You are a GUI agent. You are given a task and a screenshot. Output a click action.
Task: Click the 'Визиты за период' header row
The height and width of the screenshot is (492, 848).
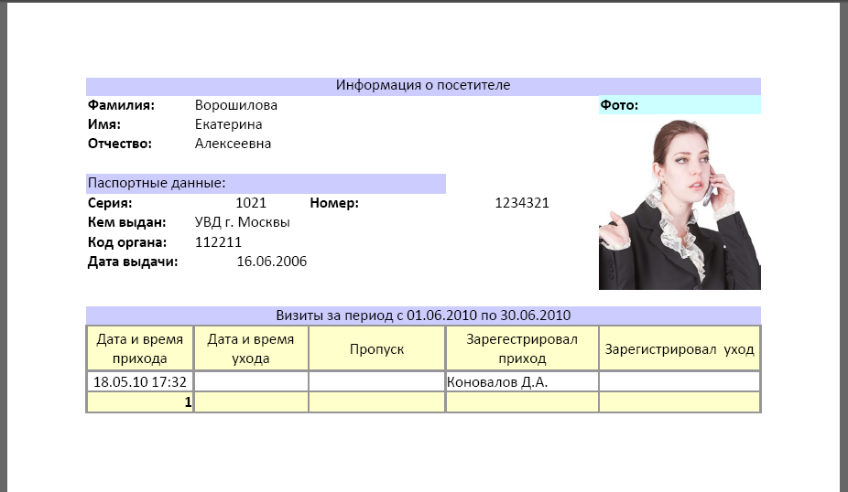click(x=423, y=316)
